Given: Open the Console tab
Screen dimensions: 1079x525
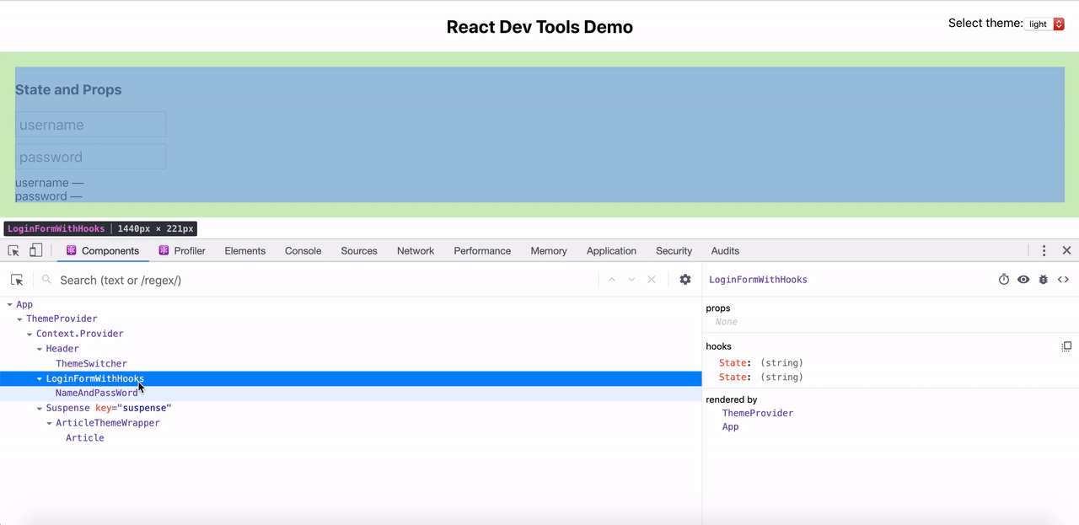Looking at the screenshot, I should tap(303, 250).
